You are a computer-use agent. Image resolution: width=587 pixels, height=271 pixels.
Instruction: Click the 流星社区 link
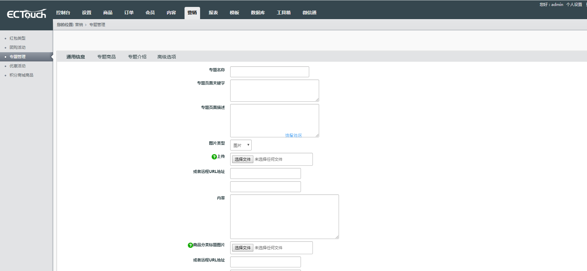pos(294,135)
